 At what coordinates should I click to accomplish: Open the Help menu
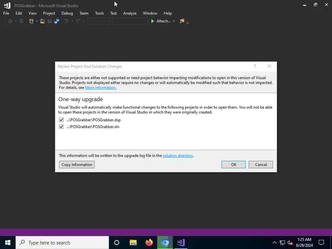(x=168, y=13)
